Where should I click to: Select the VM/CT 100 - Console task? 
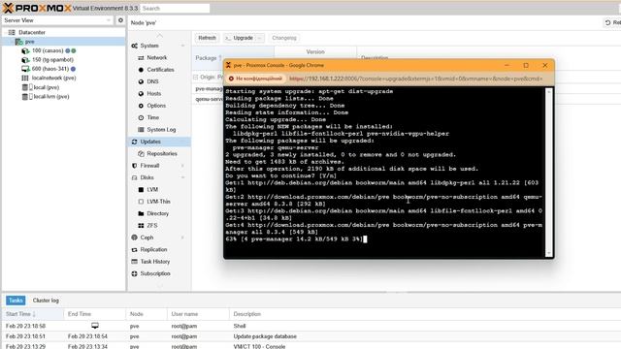tap(310, 346)
